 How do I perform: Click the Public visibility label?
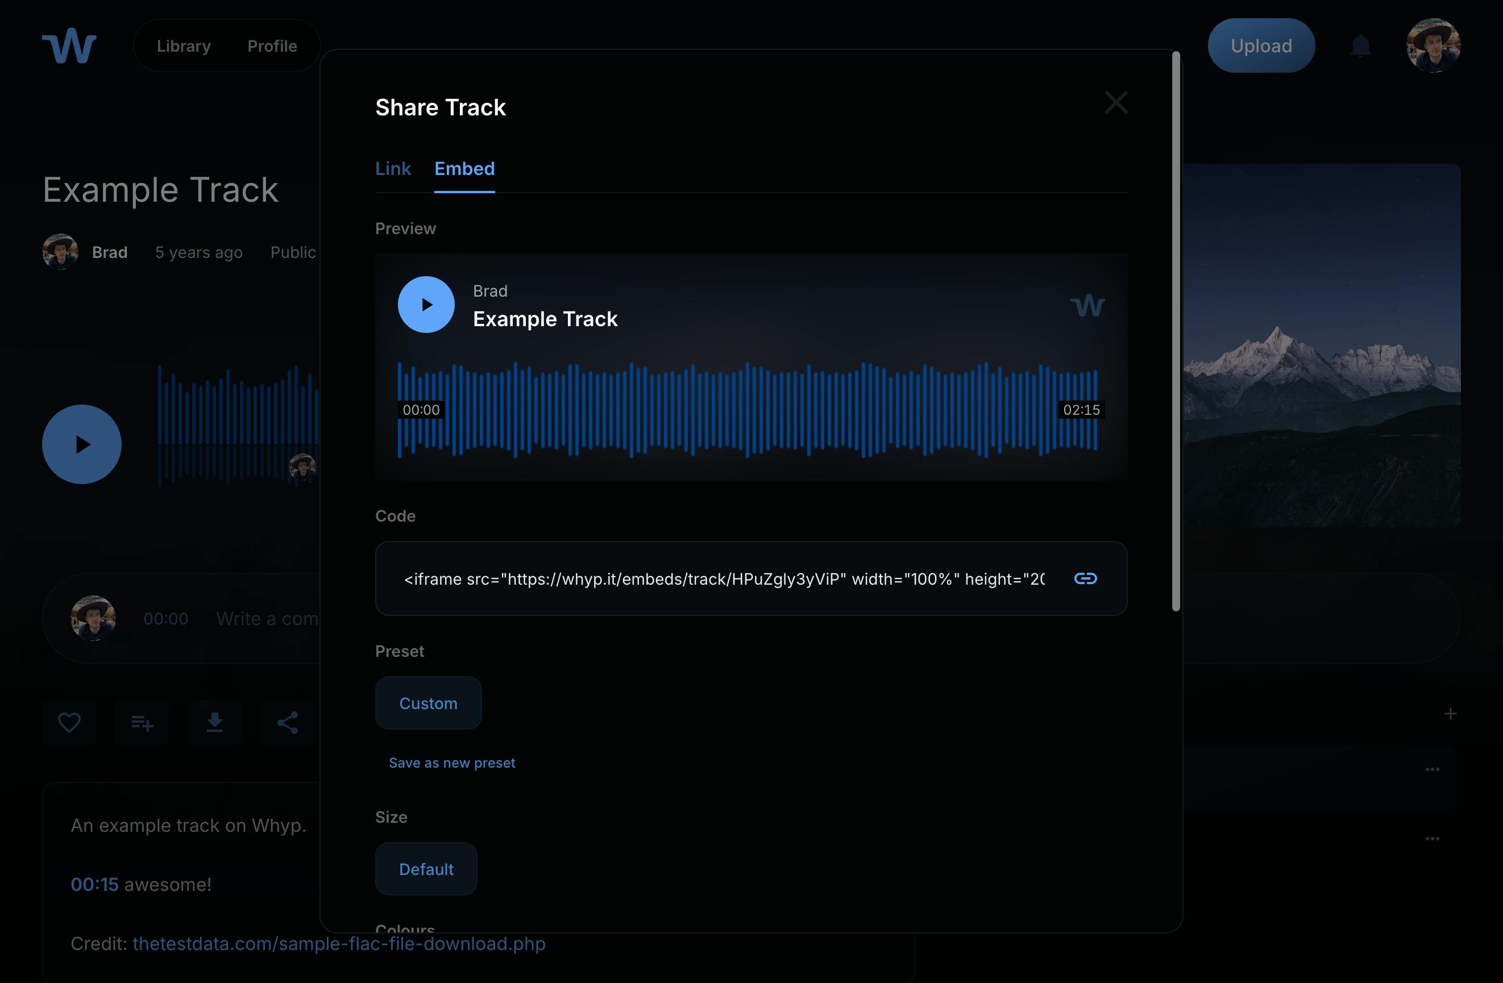click(x=293, y=252)
